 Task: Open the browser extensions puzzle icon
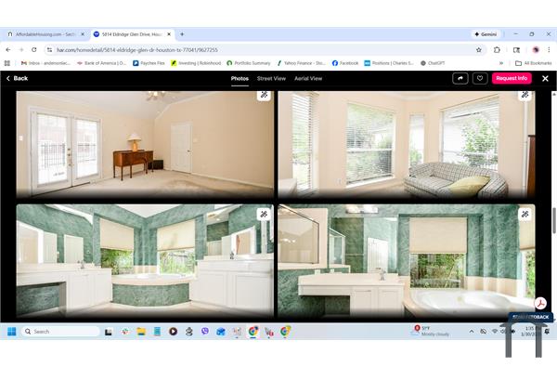tap(497, 50)
